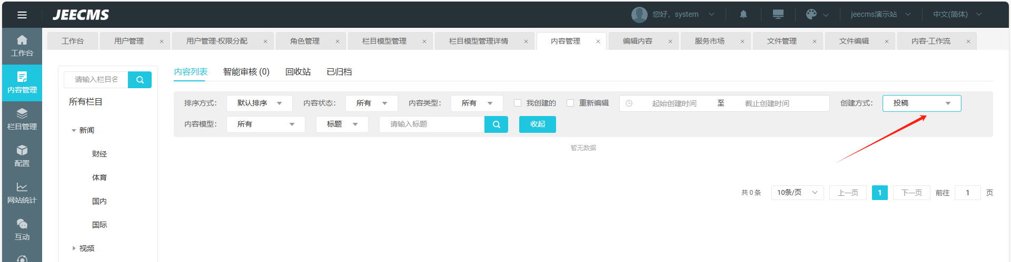Switch to the 回收站 tab

(298, 72)
